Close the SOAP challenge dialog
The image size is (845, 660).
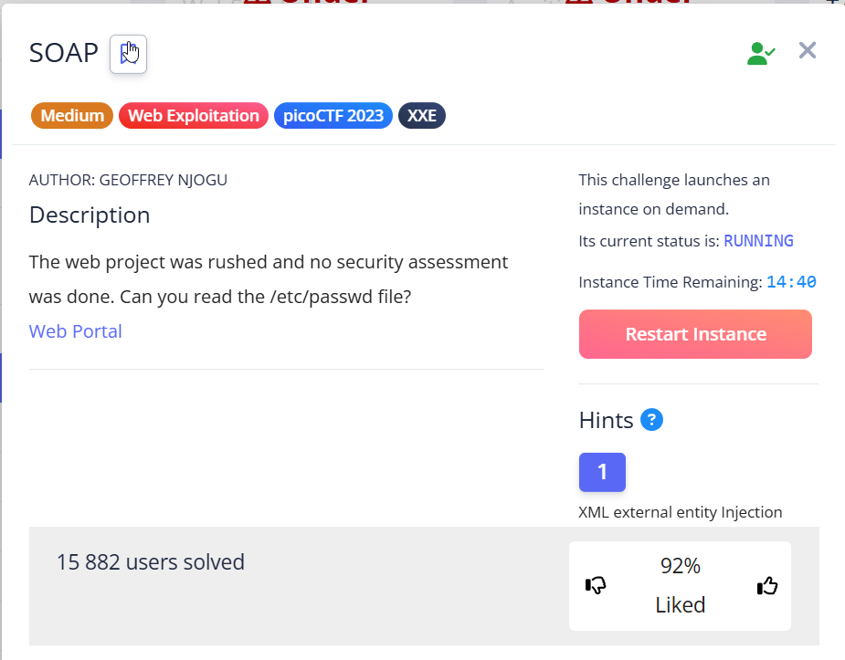point(808,50)
